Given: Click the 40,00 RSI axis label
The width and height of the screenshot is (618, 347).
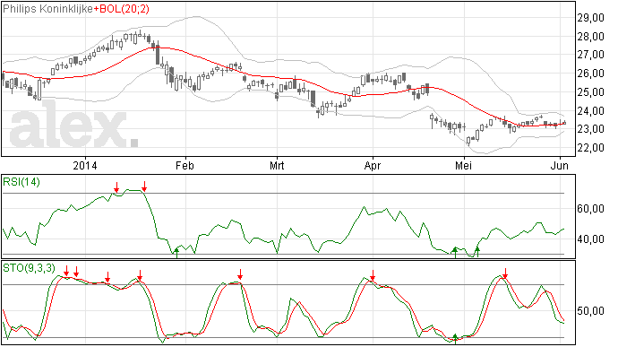Looking at the screenshot, I should point(590,239).
